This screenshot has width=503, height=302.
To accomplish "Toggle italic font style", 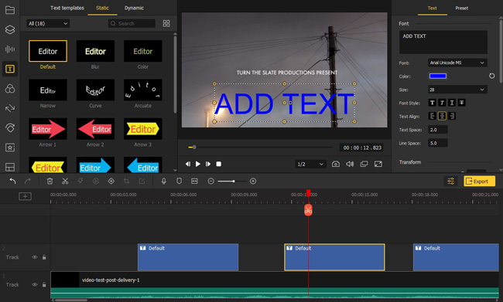I will 442,103.
